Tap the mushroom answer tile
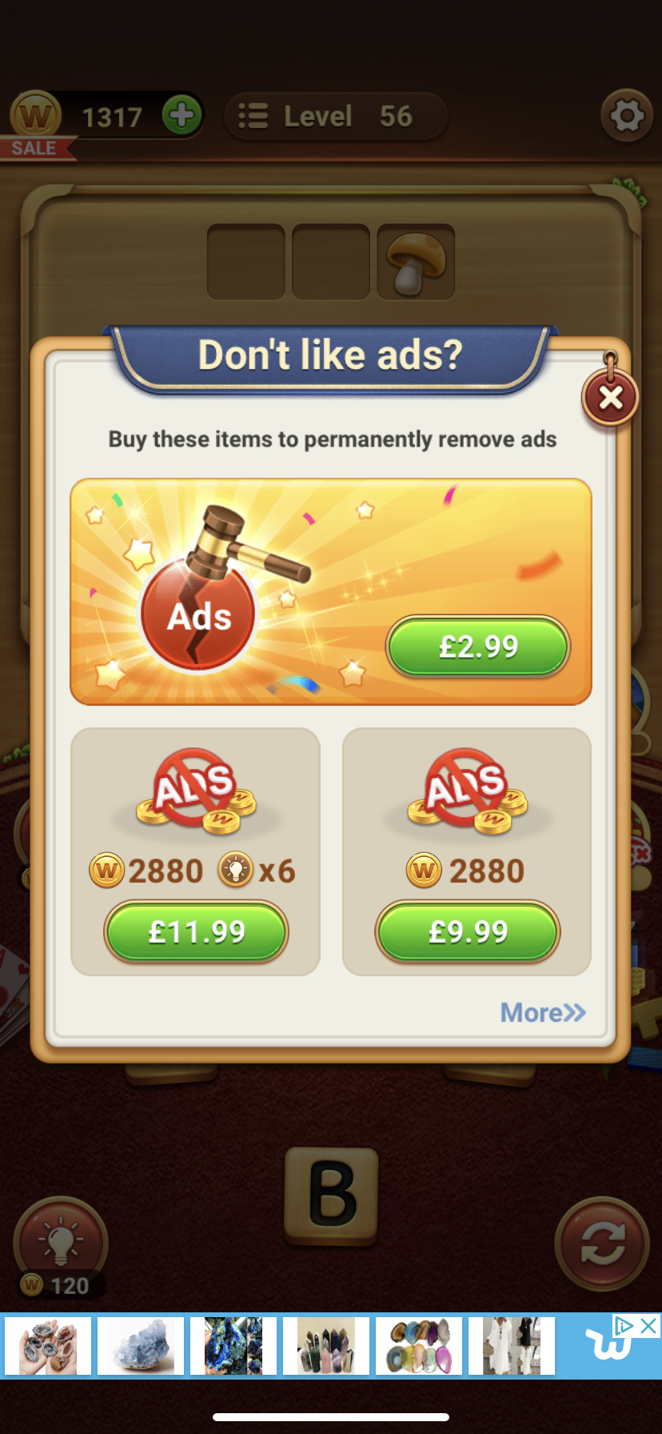The image size is (662, 1434). coord(416,262)
